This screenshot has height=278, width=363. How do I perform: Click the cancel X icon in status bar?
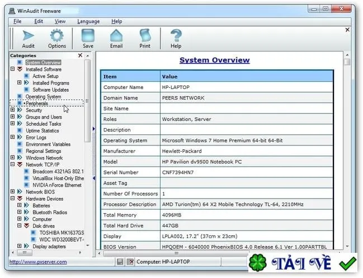coord(130,262)
